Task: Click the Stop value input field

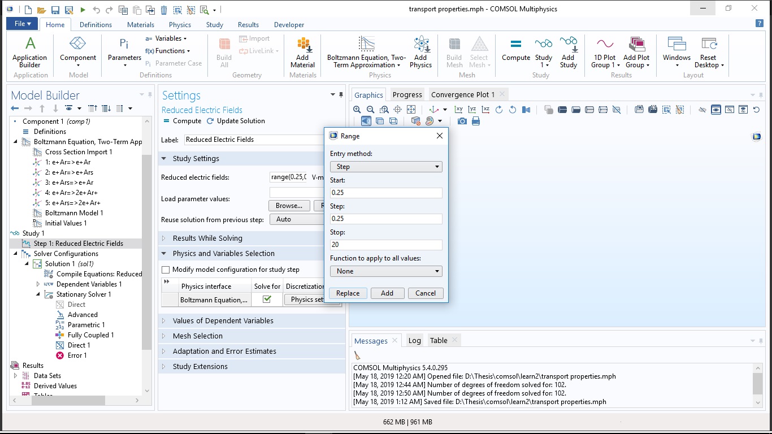Action: tap(386, 245)
